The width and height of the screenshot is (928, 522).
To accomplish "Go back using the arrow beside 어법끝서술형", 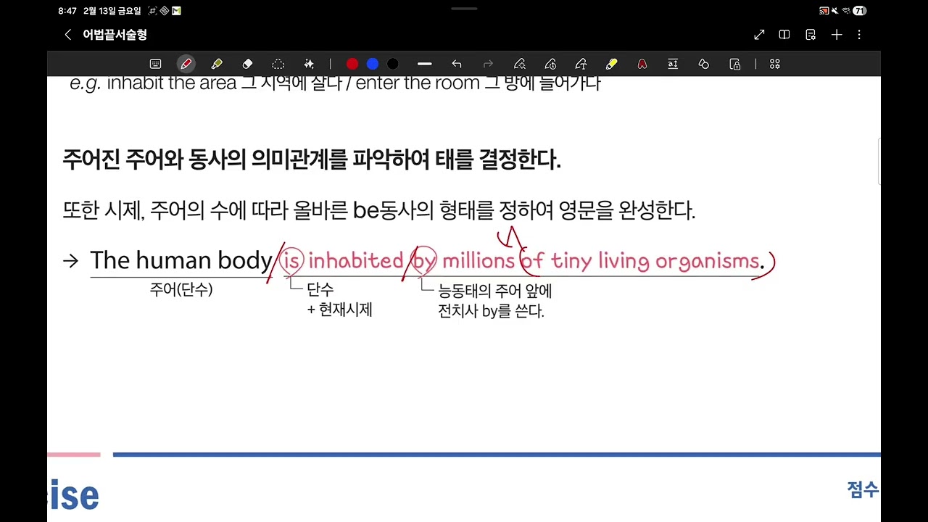I will pos(68,35).
